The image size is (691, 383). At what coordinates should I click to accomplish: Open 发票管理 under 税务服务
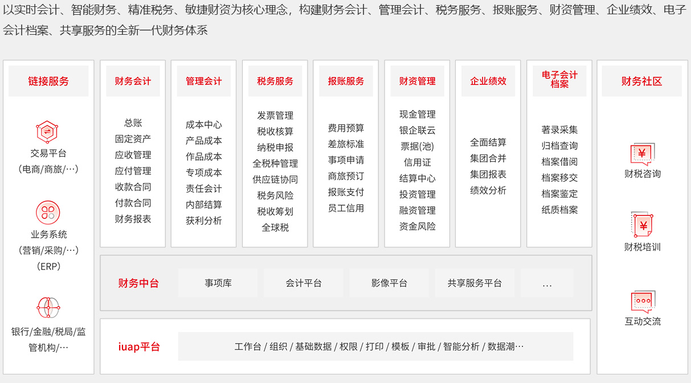pyautogui.click(x=275, y=116)
